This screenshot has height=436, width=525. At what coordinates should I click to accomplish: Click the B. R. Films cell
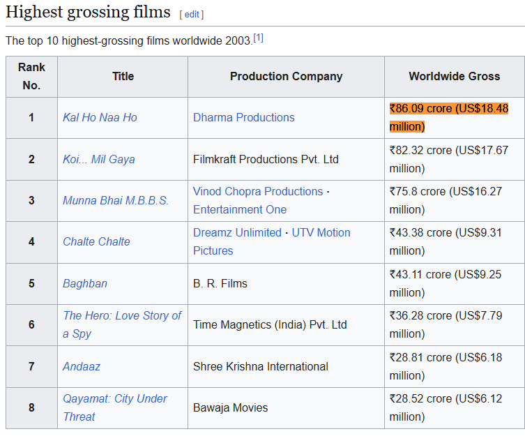pyautogui.click(x=287, y=283)
